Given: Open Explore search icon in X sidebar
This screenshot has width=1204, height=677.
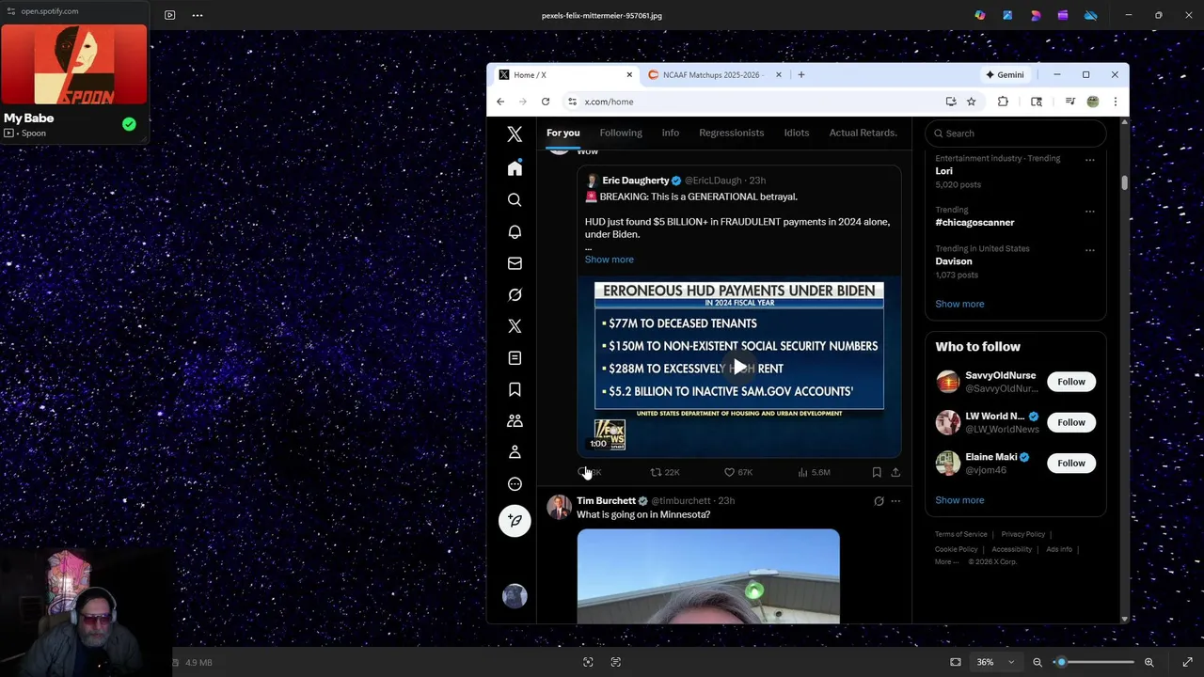Looking at the screenshot, I should coord(515,200).
